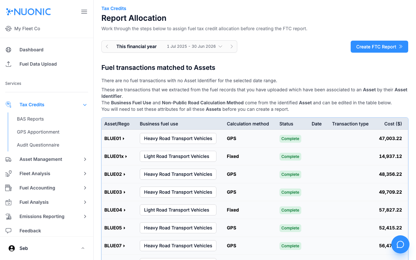Click the Status column header
The height and width of the screenshot is (260, 416).
pos(286,124)
